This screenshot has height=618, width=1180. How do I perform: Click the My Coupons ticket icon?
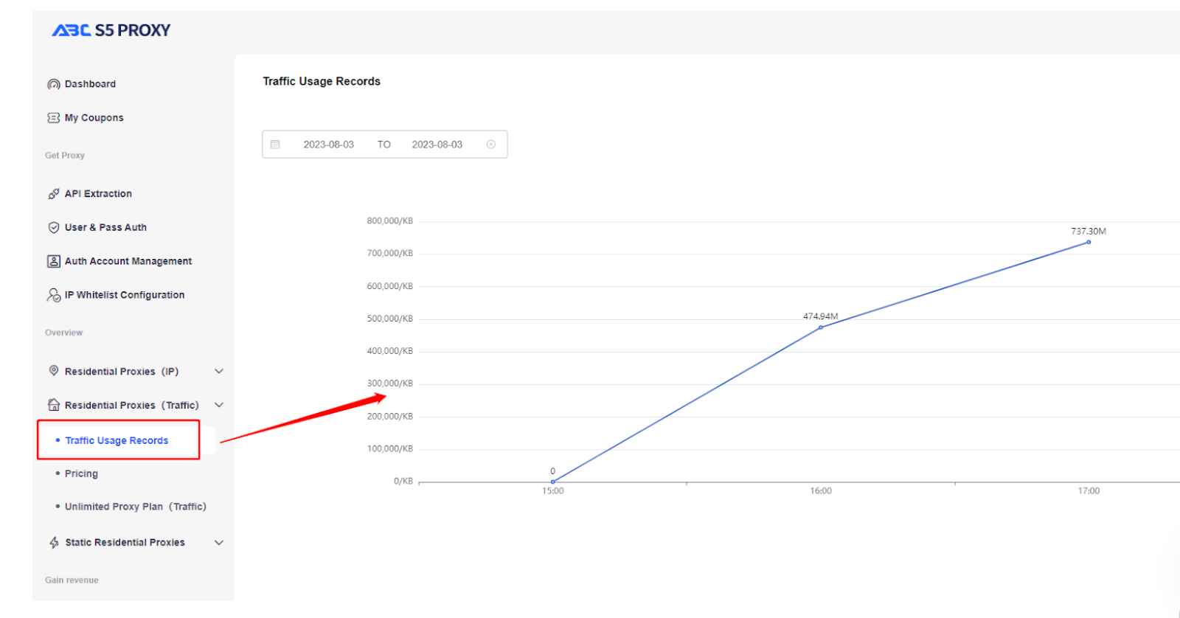(x=54, y=118)
